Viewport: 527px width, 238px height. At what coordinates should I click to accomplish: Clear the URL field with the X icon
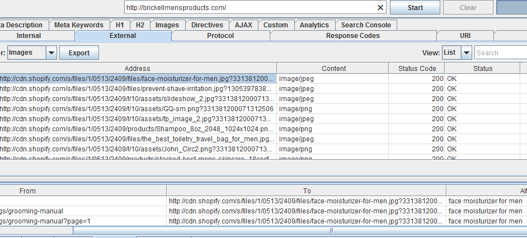pyautogui.click(x=380, y=8)
